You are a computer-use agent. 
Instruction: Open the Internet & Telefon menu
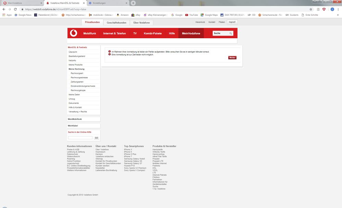[x=114, y=33]
